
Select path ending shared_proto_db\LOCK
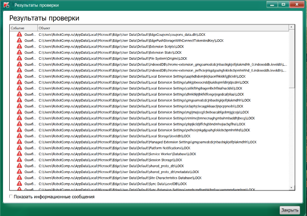[x=111, y=166]
